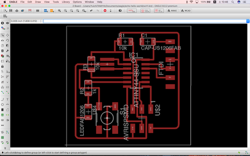
Task: Focus the command line input field
Action: tap(145, 21)
